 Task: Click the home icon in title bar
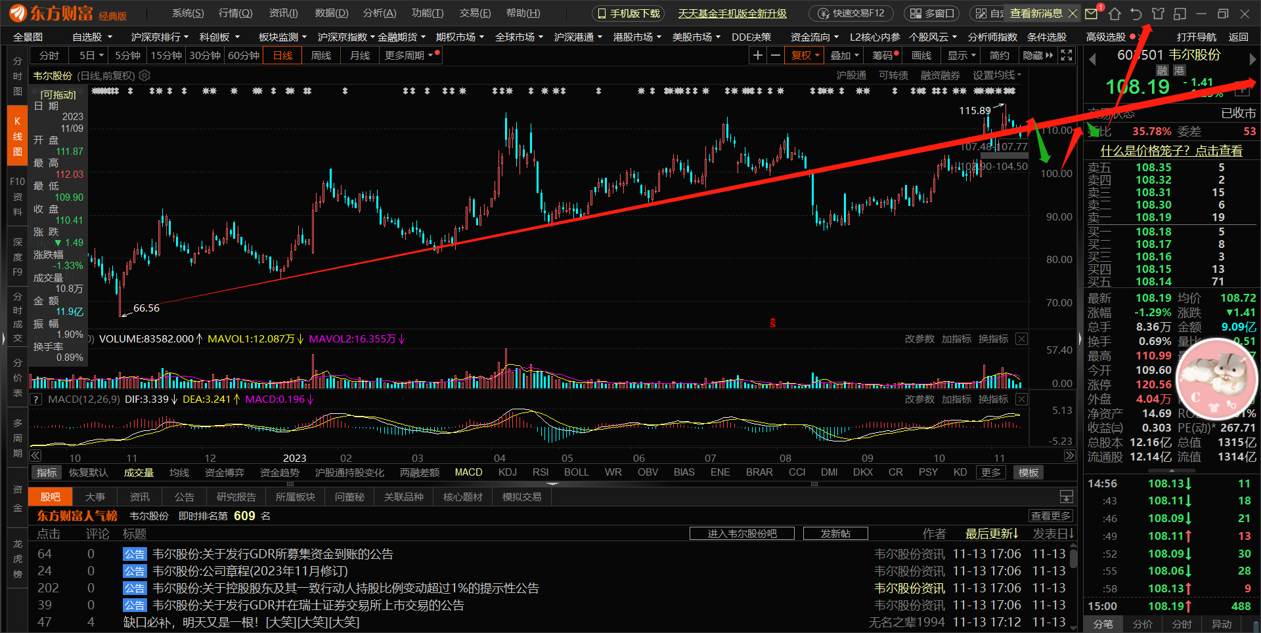point(1115,13)
